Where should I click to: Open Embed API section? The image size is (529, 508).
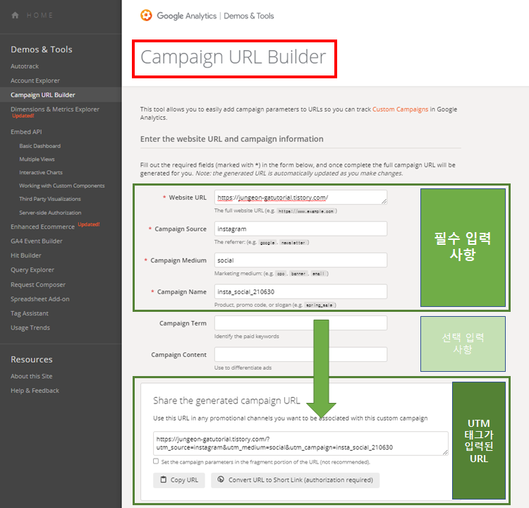(x=26, y=132)
